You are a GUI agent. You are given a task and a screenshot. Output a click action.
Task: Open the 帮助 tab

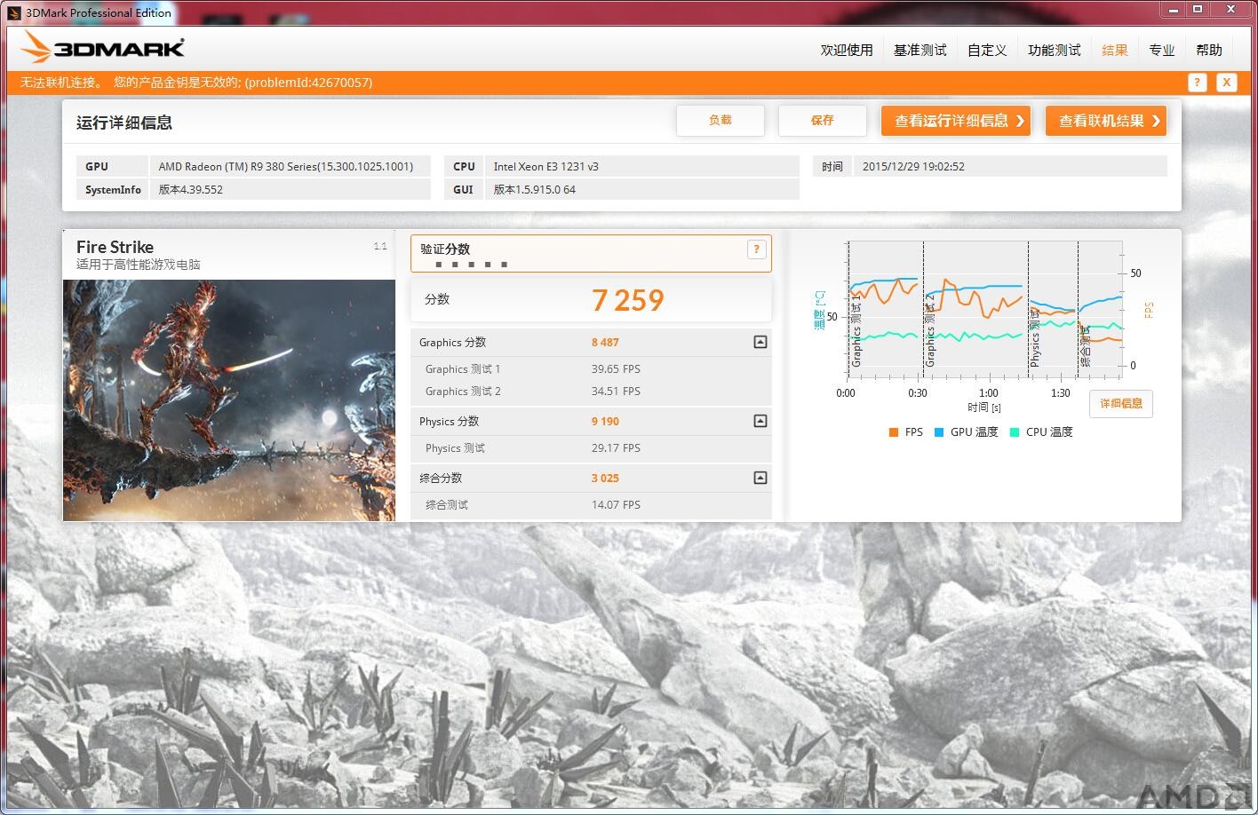click(1209, 51)
